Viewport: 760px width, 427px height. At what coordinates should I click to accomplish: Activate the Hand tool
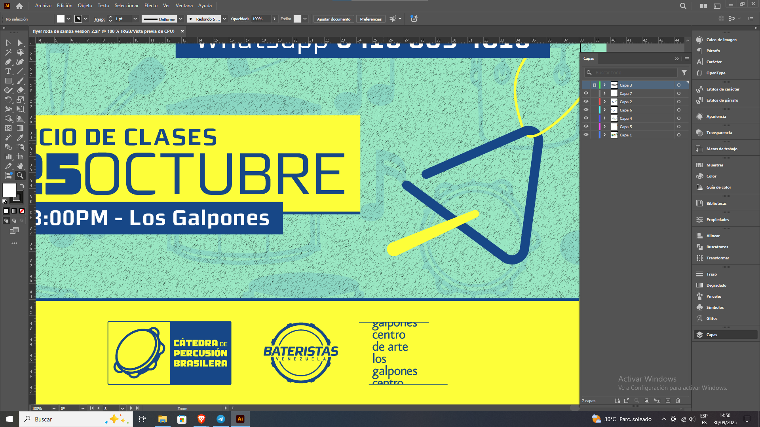coord(20,166)
